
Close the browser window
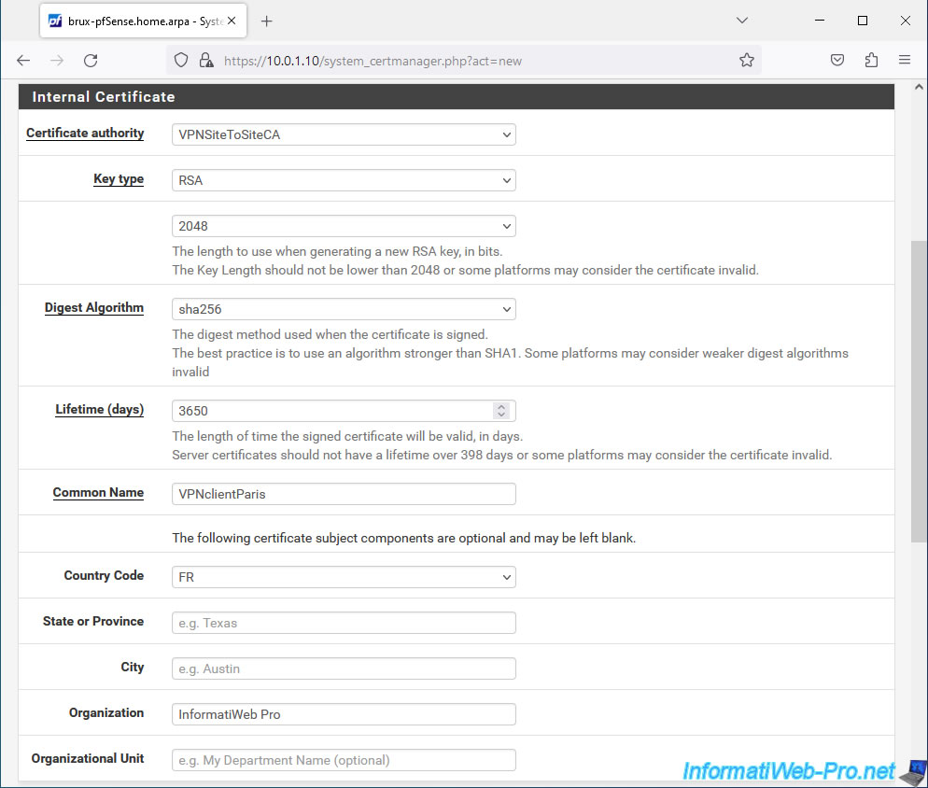pos(905,21)
